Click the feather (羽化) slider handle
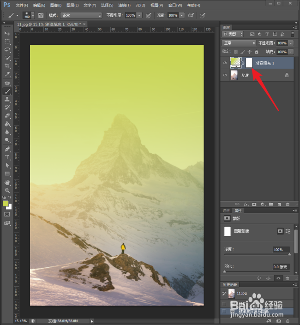The height and width of the screenshot is (325, 300). pos(225,272)
